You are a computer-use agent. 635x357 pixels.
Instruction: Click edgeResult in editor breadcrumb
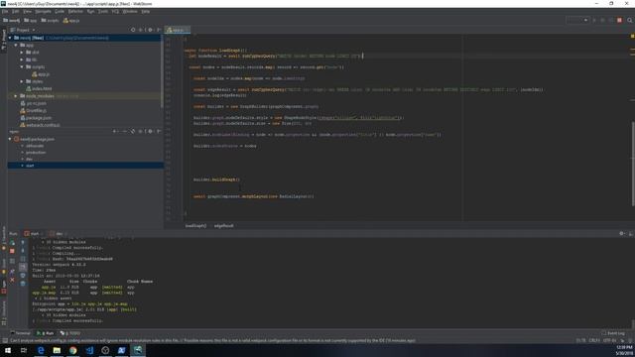tap(223, 226)
